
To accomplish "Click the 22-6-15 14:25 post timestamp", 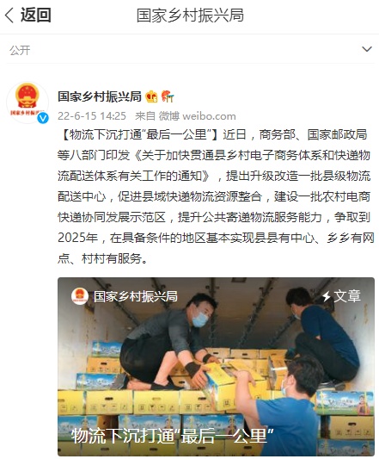I will point(92,116).
